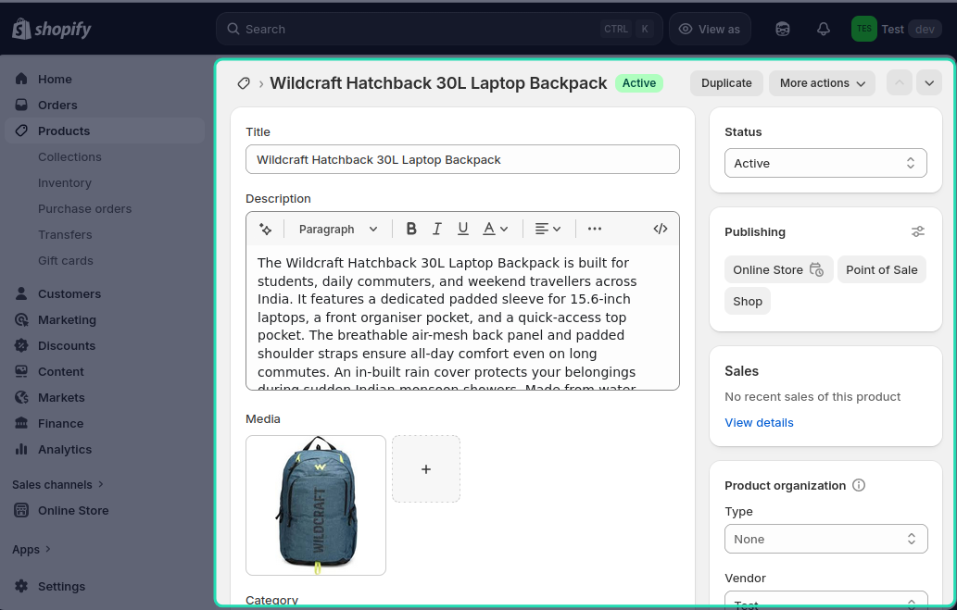Expand Sales channels section
957x610 pixels.
pyautogui.click(x=58, y=484)
